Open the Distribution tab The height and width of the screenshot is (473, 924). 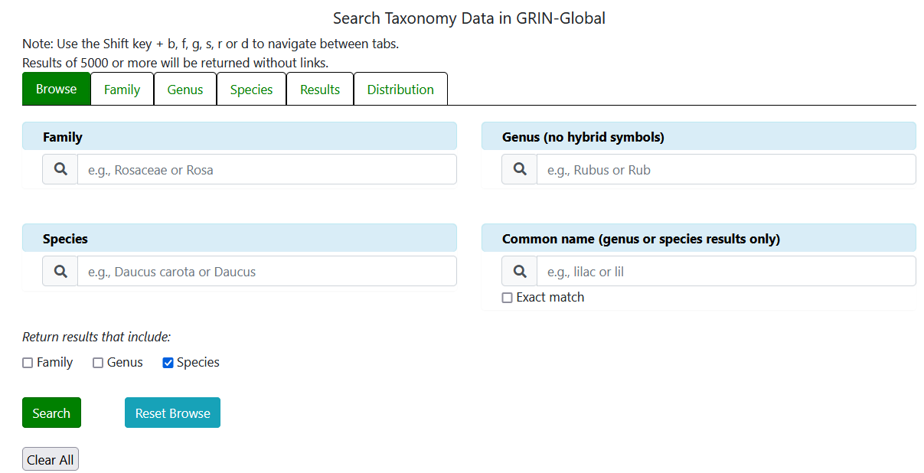[400, 89]
